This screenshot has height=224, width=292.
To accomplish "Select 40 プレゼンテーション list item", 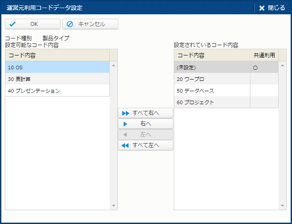I will pos(57,90).
